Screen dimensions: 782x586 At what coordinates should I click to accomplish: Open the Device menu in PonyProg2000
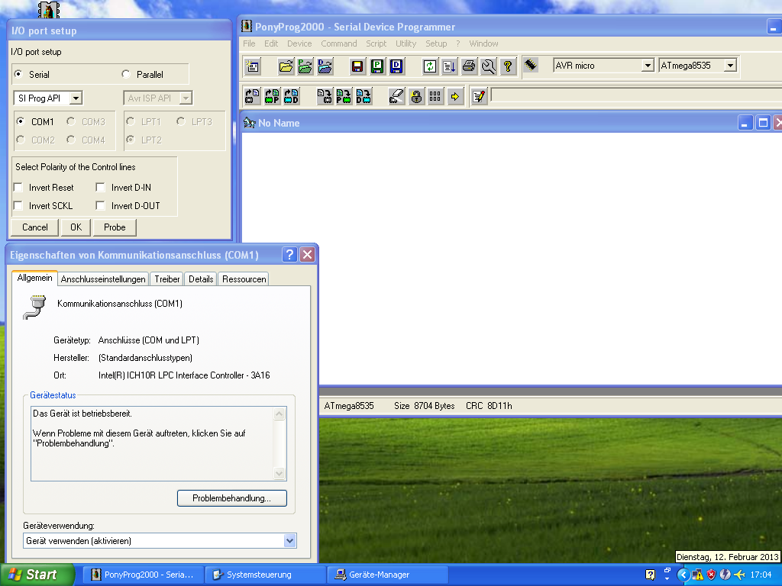point(299,43)
